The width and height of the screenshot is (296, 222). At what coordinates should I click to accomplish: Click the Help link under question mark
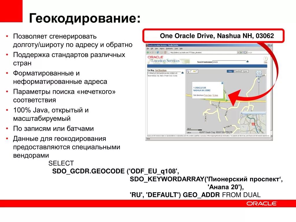point(265,62)
